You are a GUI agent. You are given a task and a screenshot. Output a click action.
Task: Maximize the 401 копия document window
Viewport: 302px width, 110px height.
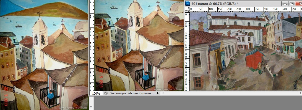[292, 4]
